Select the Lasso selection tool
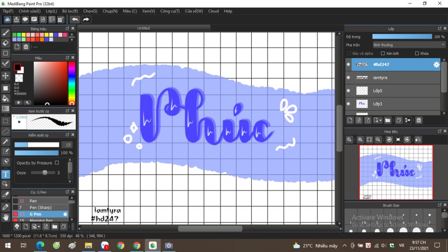The image size is (448, 252). click(5, 131)
